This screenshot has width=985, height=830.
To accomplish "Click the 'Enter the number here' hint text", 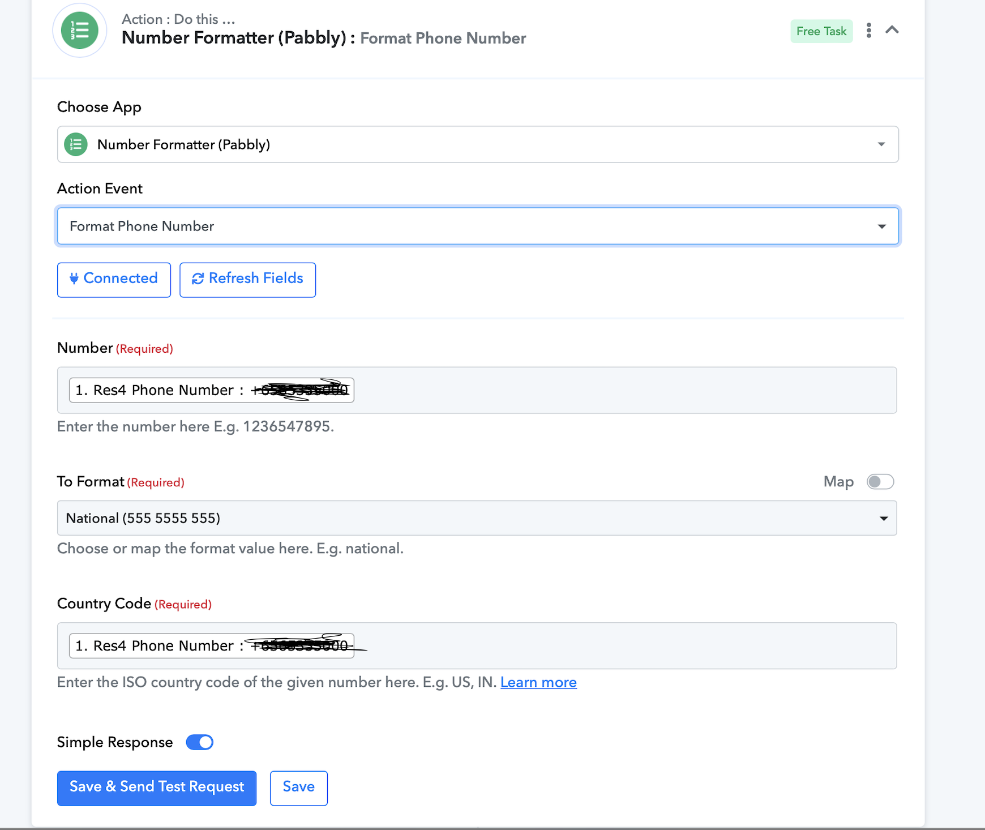I will 196,427.
